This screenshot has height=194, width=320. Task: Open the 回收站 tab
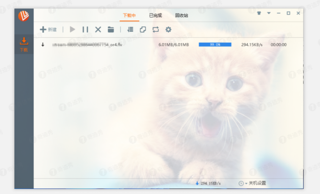click(x=182, y=15)
